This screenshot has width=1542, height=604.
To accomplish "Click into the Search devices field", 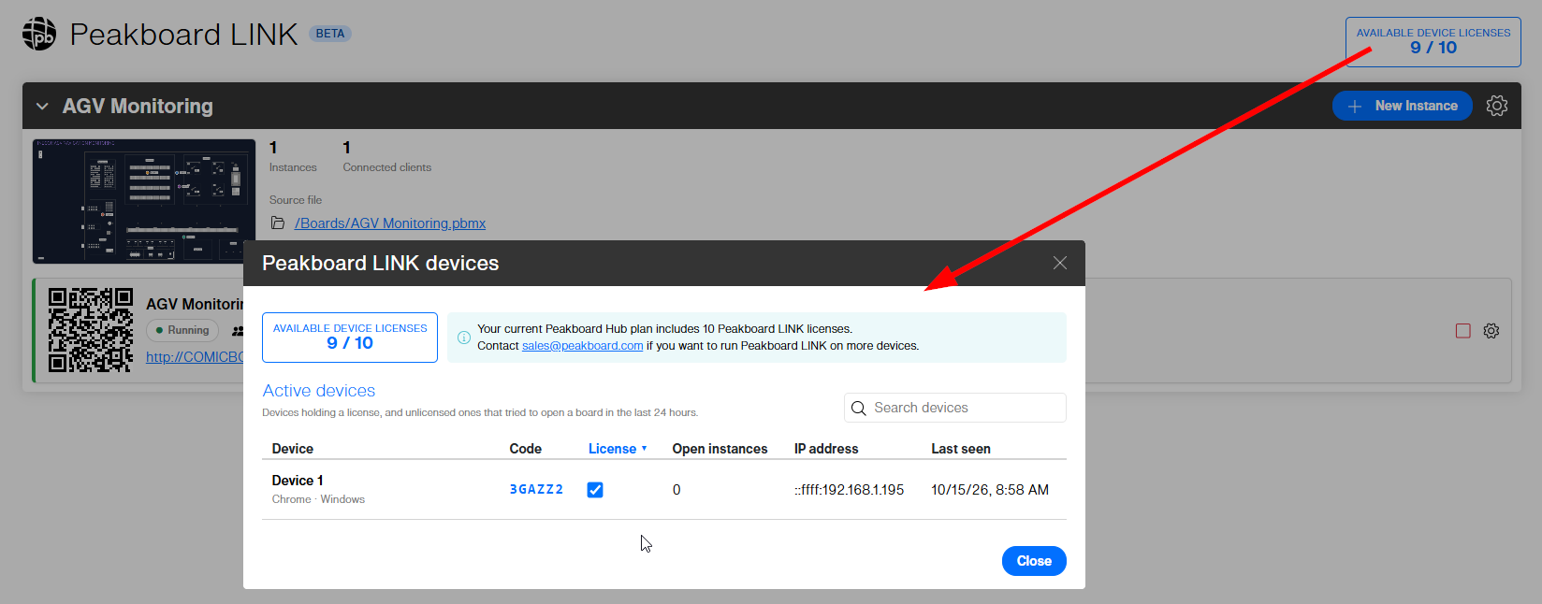I will click(x=955, y=408).
